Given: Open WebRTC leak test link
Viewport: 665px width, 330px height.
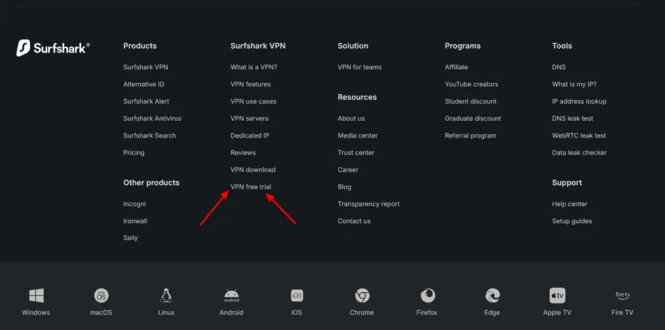Looking at the screenshot, I should (579, 135).
